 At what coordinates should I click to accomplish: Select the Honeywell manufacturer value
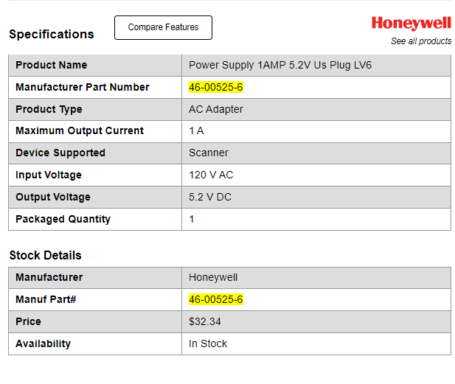click(213, 278)
